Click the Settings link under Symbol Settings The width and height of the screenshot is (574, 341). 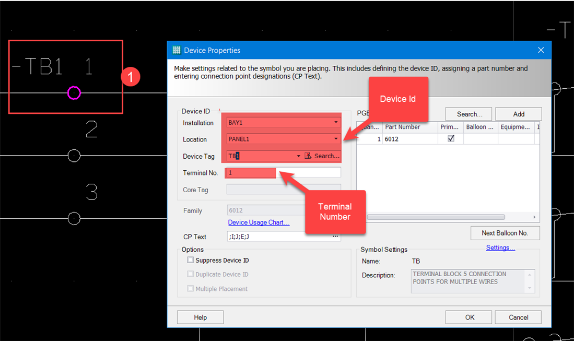[500, 247]
